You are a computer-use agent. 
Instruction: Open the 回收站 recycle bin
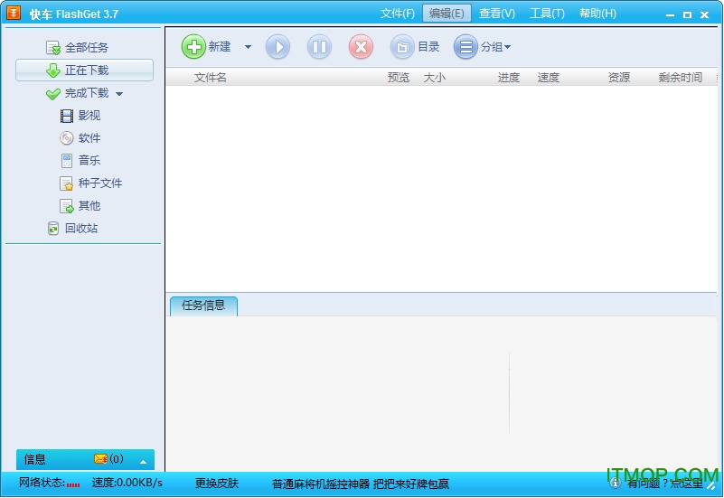[81, 229]
